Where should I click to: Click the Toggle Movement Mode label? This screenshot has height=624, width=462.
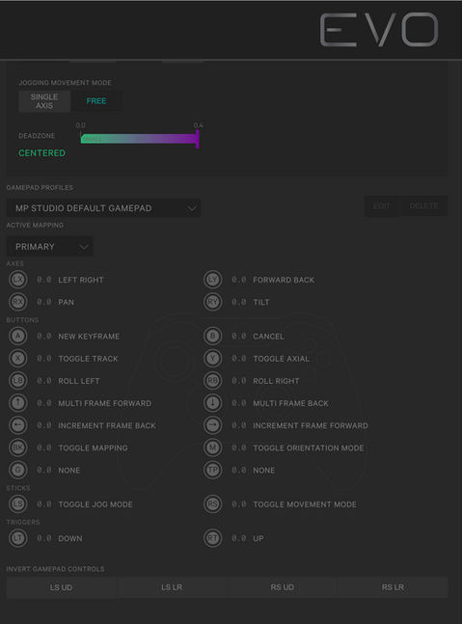pos(305,504)
